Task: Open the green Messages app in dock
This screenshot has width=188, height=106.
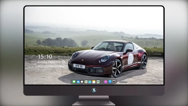Action: (74, 82)
